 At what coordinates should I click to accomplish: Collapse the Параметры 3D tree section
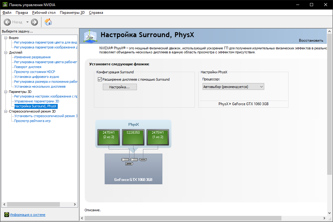(6, 92)
